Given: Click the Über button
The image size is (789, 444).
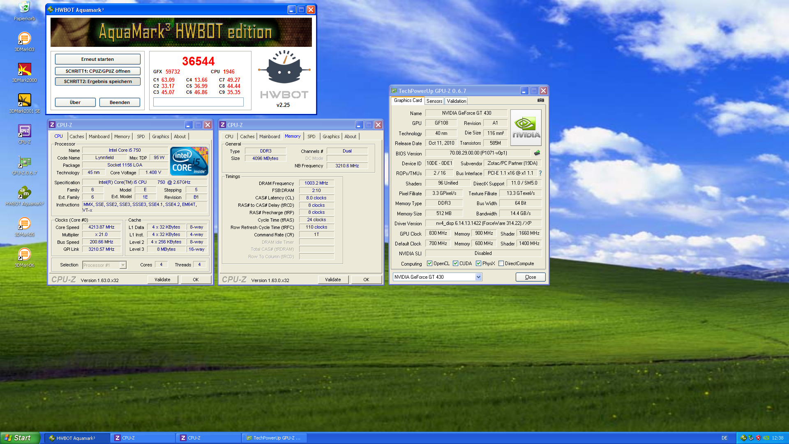Looking at the screenshot, I should coord(75,102).
